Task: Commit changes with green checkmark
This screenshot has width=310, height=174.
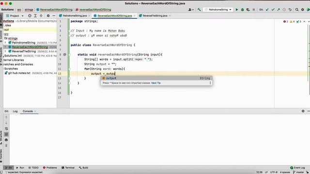Action: pos(273,10)
